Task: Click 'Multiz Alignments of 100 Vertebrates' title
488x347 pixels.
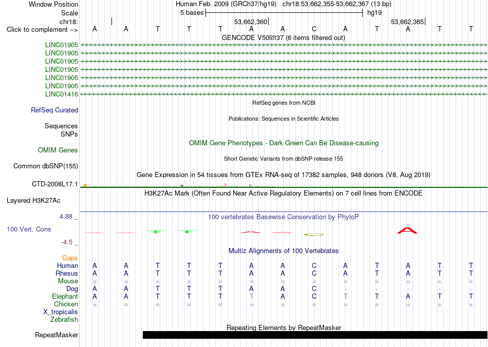Action: (284, 250)
